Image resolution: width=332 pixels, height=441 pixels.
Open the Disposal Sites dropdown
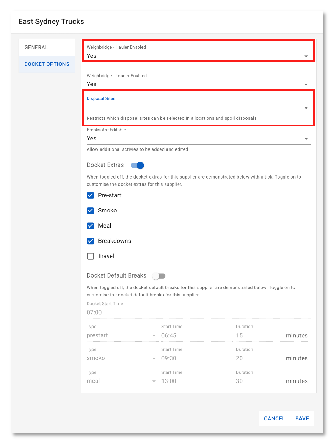tap(198, 107)
